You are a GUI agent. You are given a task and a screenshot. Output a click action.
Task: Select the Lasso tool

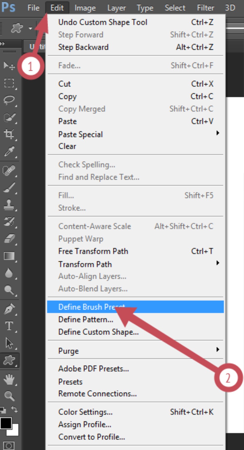[x=9, y=100]
